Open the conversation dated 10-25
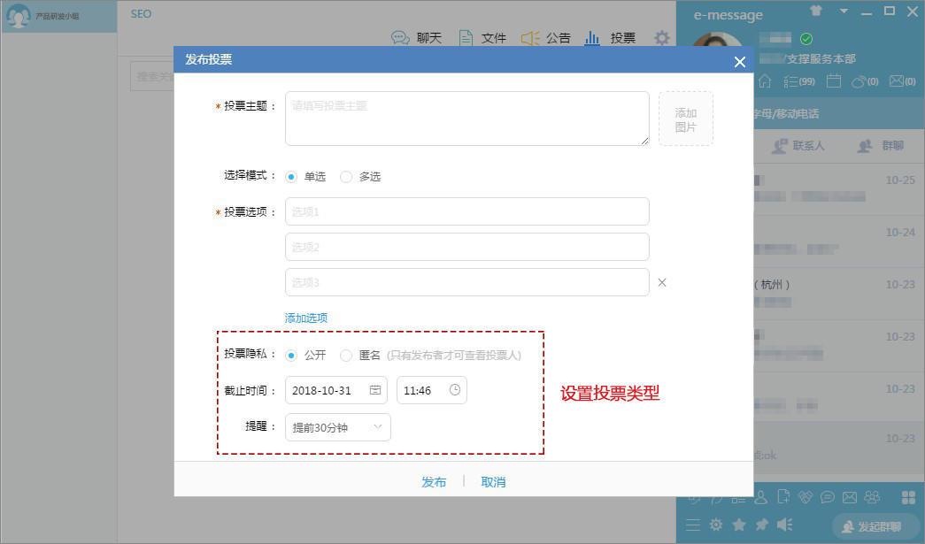The height and width of the screenshot is (544, 925). [839, 189]
